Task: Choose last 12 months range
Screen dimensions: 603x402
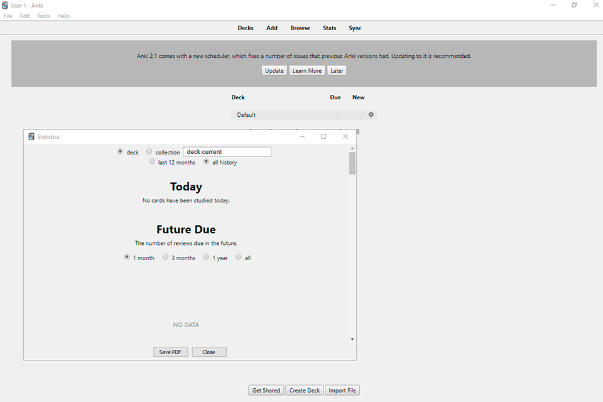Action: click(152, 161)
